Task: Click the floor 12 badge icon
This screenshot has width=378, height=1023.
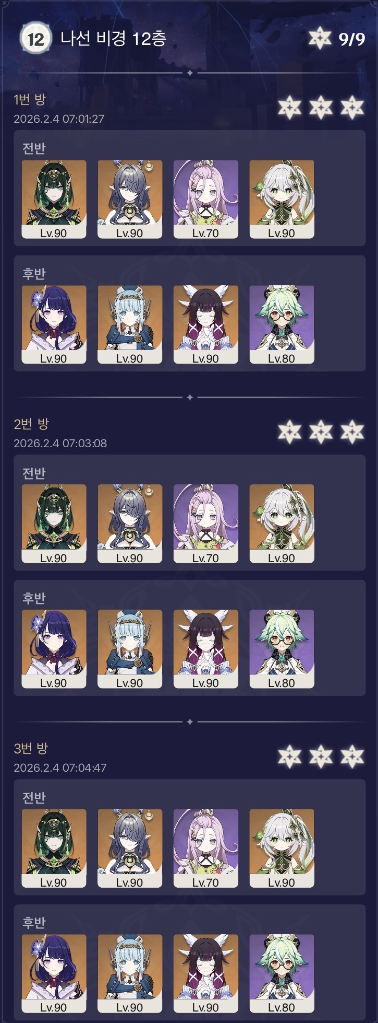Action: pos(35,39)
